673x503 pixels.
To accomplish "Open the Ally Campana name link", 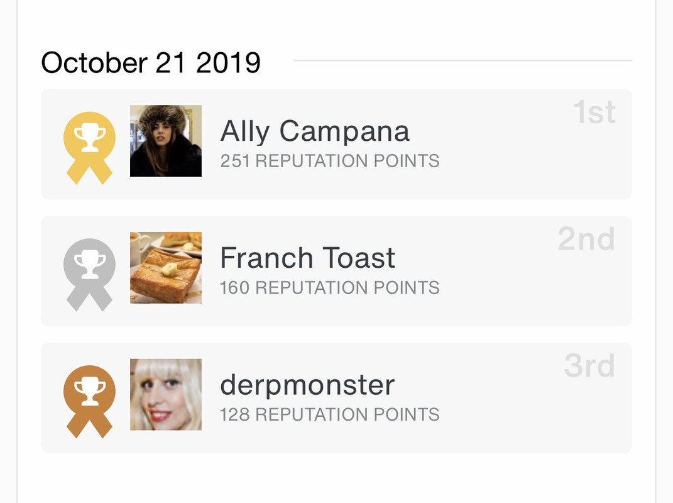I will pyautogui.click(x=315, y=131).
